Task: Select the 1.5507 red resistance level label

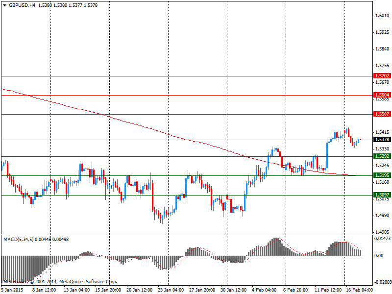Action: 382,114
